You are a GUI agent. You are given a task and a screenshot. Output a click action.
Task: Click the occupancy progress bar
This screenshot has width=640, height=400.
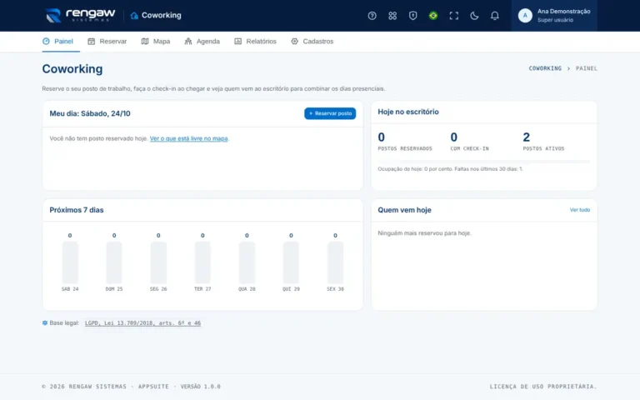[x=483, y=161]
